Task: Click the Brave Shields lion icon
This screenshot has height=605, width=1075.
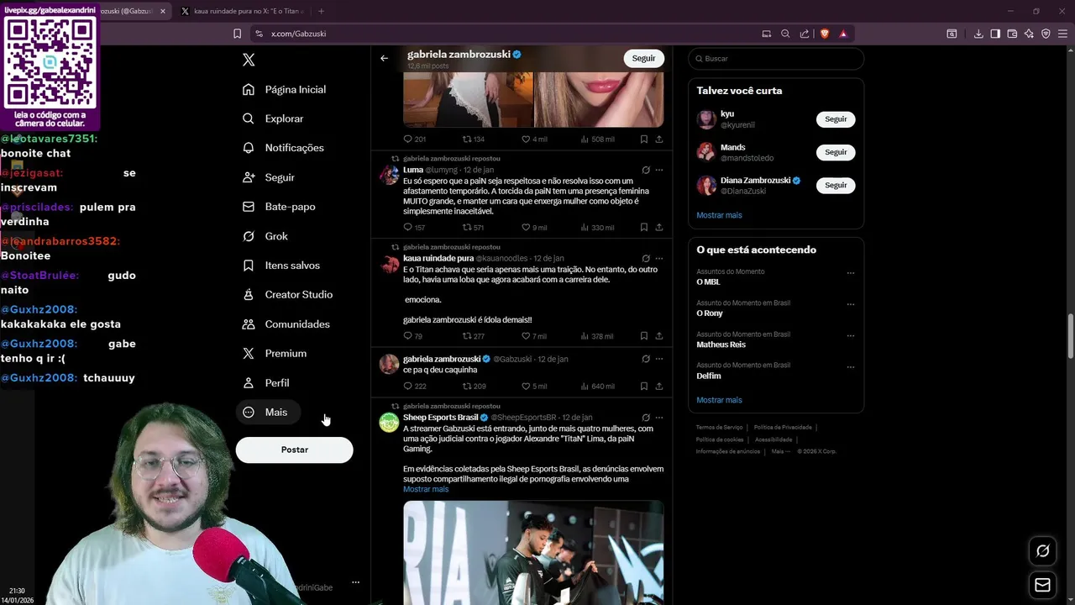Action: pyautogui.click(x=825, y=34)
